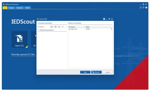Click the main window help question mark icon
150x91 pixels.
146,8
